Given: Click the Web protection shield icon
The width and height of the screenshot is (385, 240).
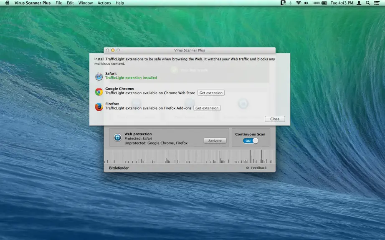Looking at the screenshot, I should tap(118, 137).
